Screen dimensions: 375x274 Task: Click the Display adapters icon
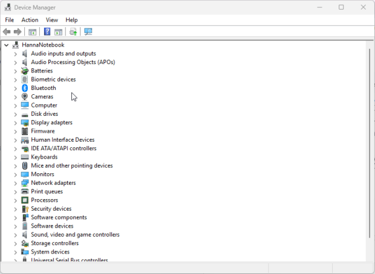[25, 123]
